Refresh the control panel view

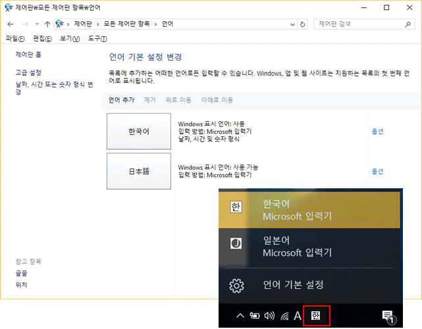tap(302, 24)
